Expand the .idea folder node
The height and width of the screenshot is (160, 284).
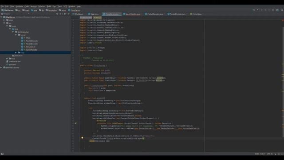(x=4, y=20)
